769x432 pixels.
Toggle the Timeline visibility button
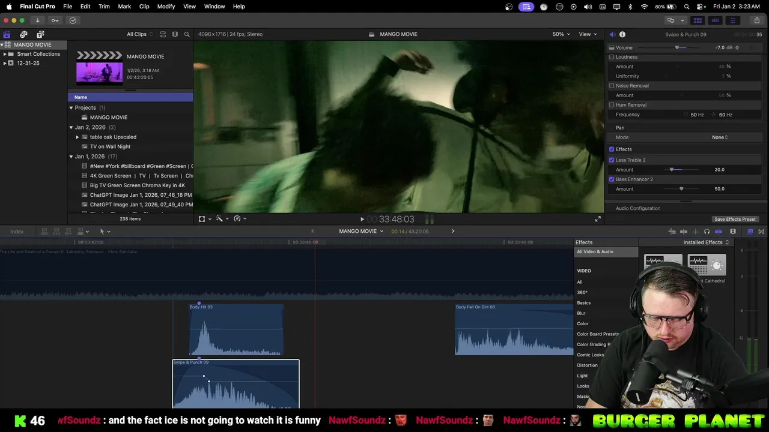(715, 20)
